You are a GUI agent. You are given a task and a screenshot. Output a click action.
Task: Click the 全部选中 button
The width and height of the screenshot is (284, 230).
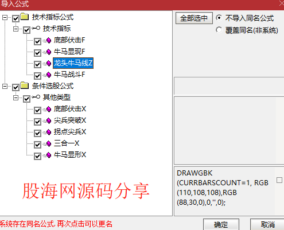click(x=194, y=18)
